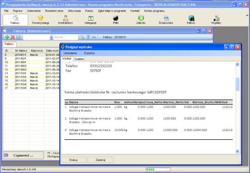Click the Szukaj search input
The width and height of the screenshot is (250, 173).
coord(66,37)
